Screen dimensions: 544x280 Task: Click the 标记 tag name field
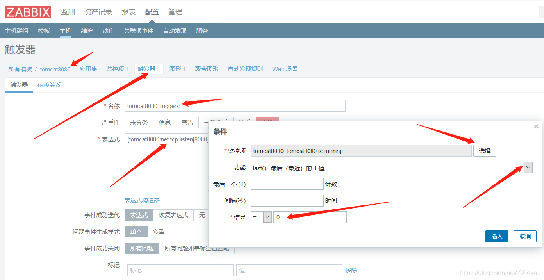pyautogui.click(x=180, y=270)
